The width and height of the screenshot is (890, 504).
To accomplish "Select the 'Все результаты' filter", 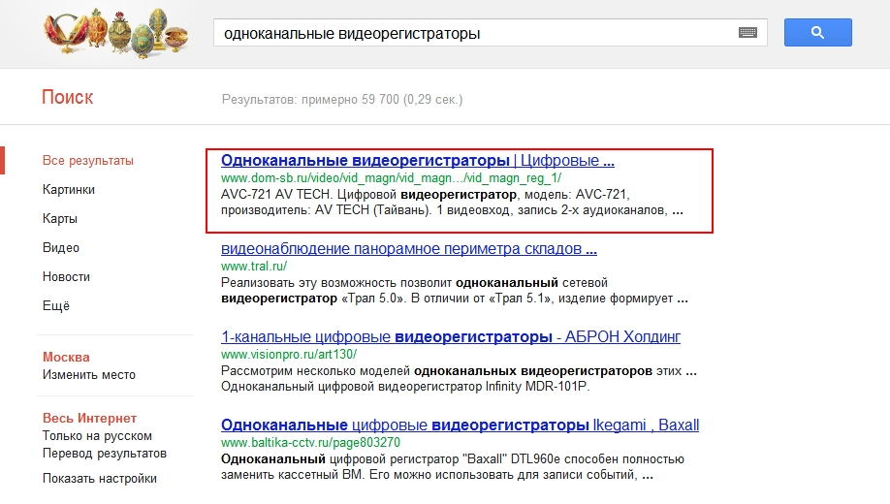I will [x=88, y=161].
